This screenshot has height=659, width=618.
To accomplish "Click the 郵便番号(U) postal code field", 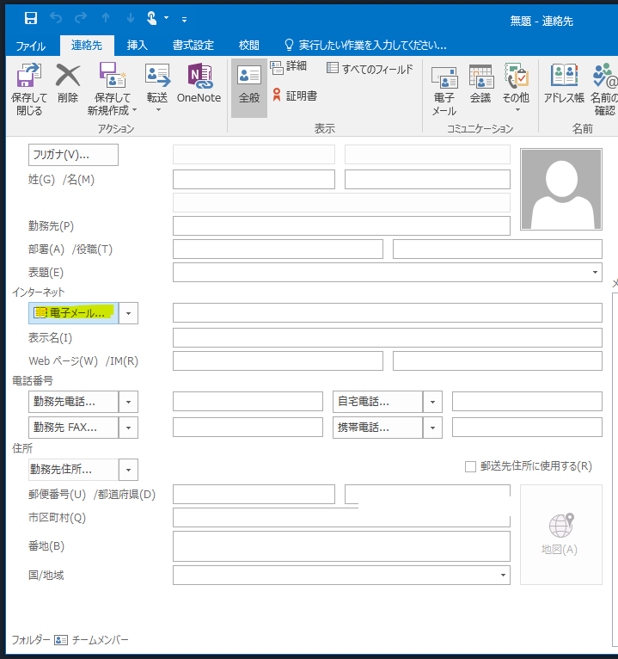I will [x=254, y=494].
